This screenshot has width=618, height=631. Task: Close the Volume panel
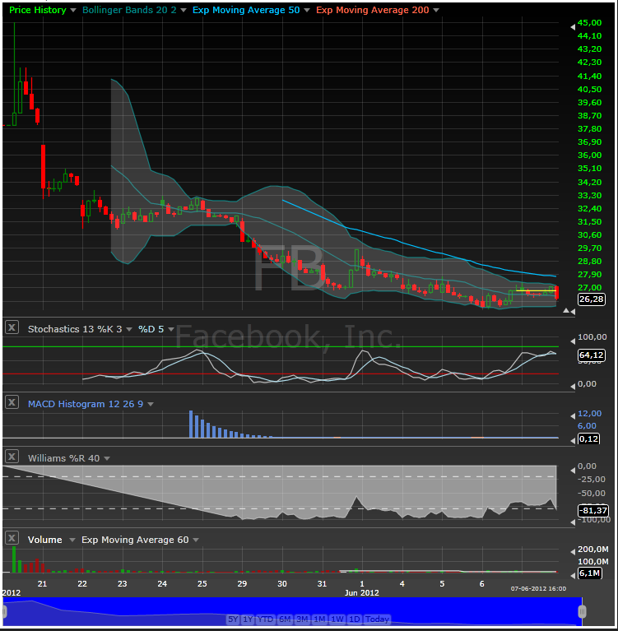click(x=12, y=538)
